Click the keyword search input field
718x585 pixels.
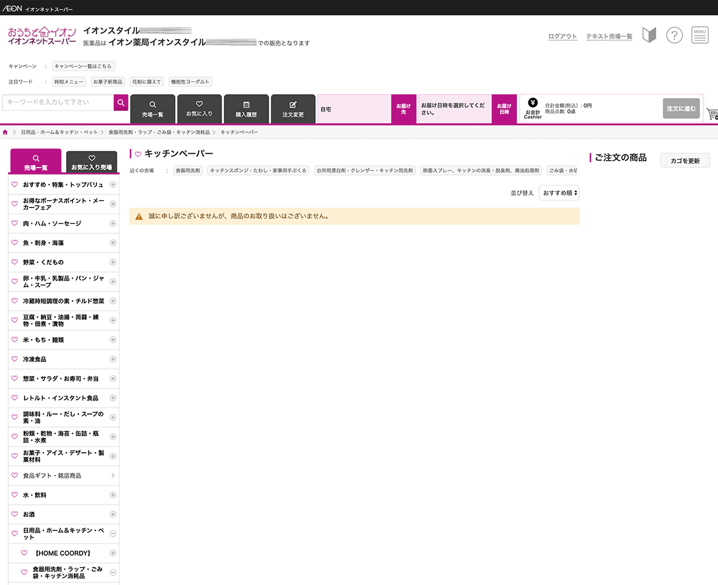coord(58,102)
